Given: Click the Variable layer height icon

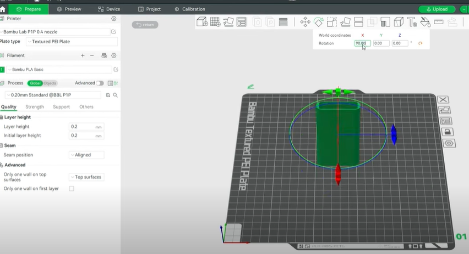Looking at the screenshot, I should 283,22.
